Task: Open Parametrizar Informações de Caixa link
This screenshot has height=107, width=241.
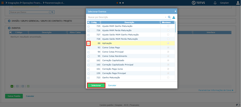Action: click(x=216, y=90)
